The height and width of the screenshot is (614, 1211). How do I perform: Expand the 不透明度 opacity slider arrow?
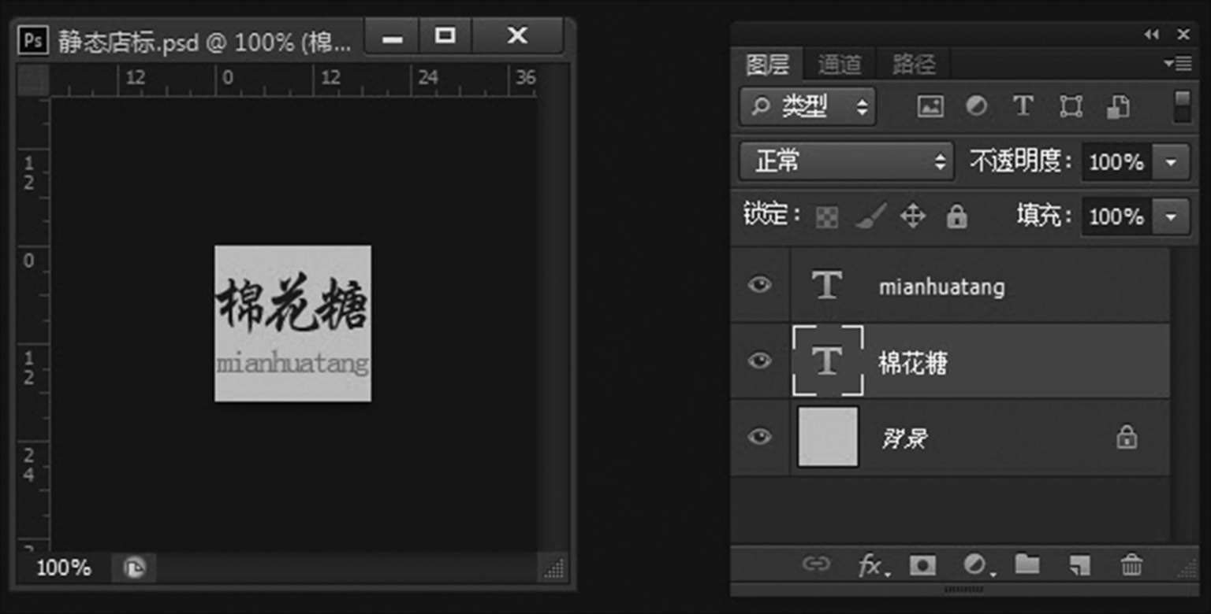(1171, 162)
